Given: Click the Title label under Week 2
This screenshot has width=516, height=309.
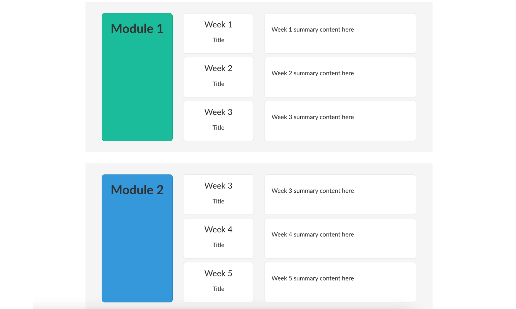Looking at the screenshot, I should click(x=218, y=84).
